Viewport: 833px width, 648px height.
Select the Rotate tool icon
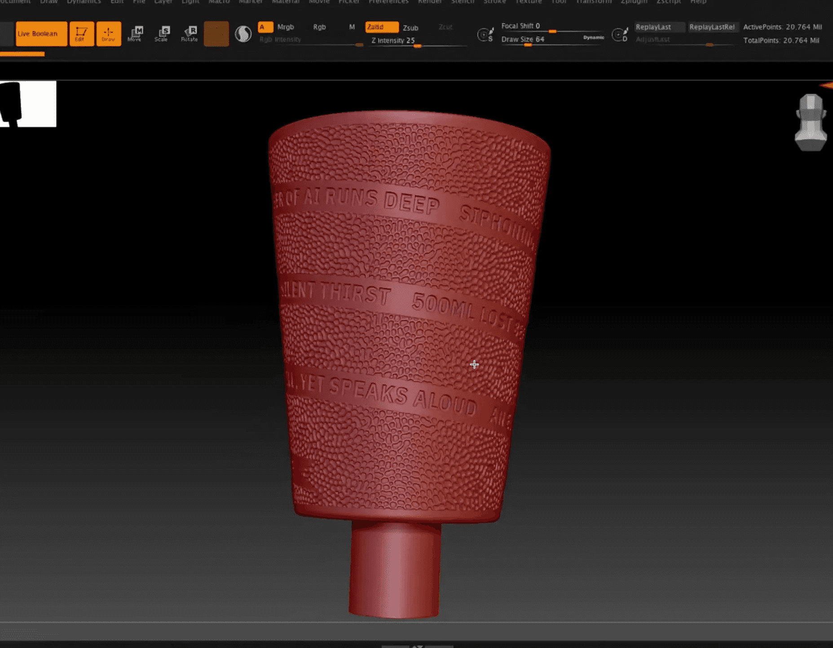tap(189, 34)
